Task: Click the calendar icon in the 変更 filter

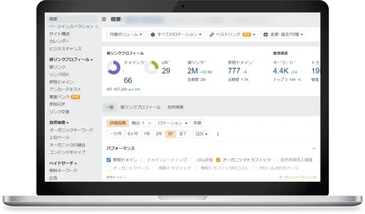Action: click(x=265, y=35)
